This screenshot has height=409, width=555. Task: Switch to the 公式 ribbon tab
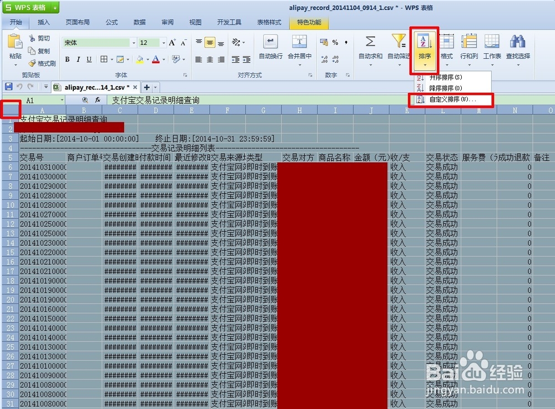[112, 22]
